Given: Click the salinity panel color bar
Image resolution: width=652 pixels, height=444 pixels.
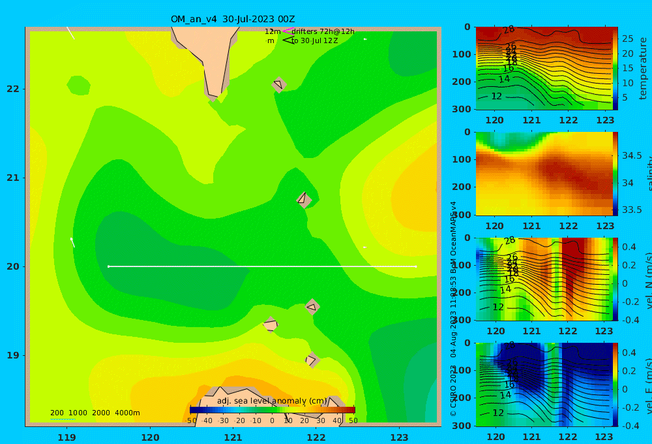Looking at the screenshot, I should point(615,174).
